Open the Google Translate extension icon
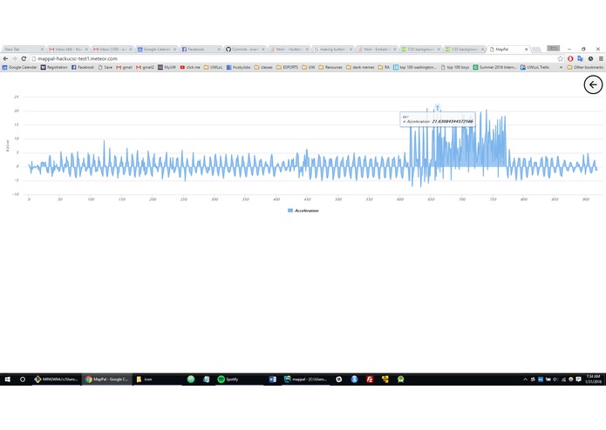 (580, 58)
